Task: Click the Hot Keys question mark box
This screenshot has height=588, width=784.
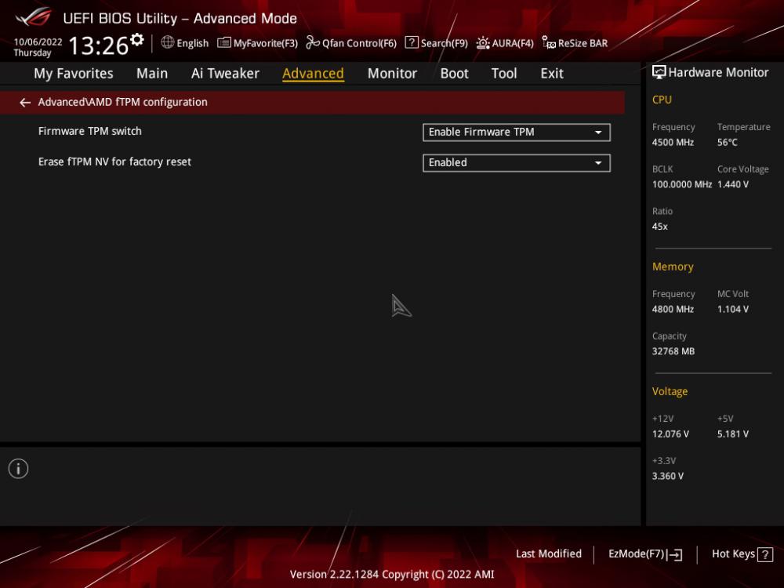Action: pyautogui.click(x=765, y=554)
